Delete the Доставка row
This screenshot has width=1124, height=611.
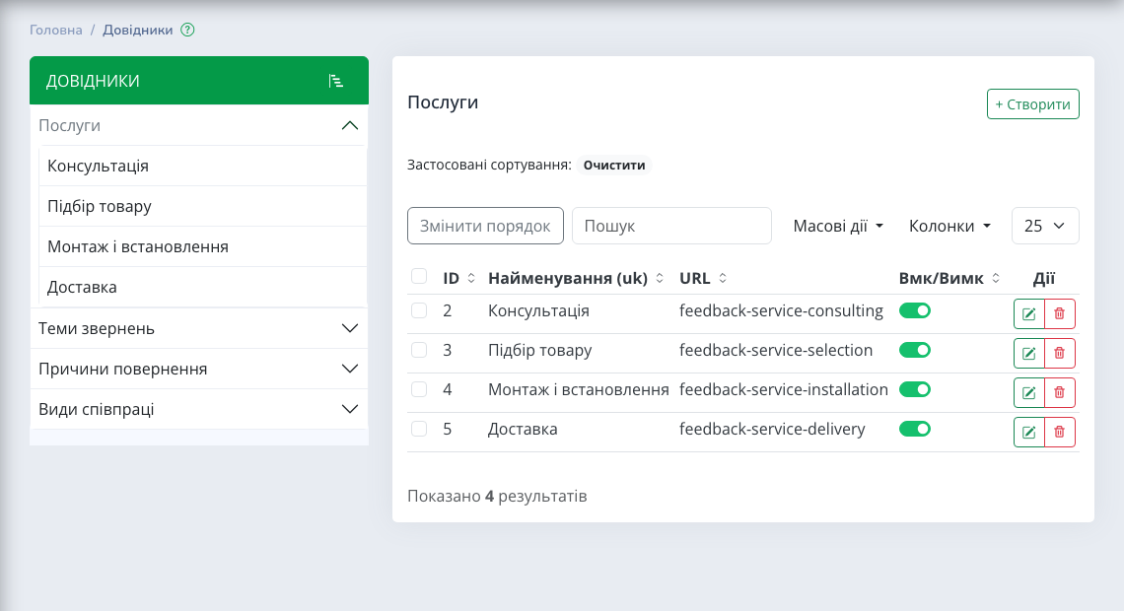coord(1060,432)
